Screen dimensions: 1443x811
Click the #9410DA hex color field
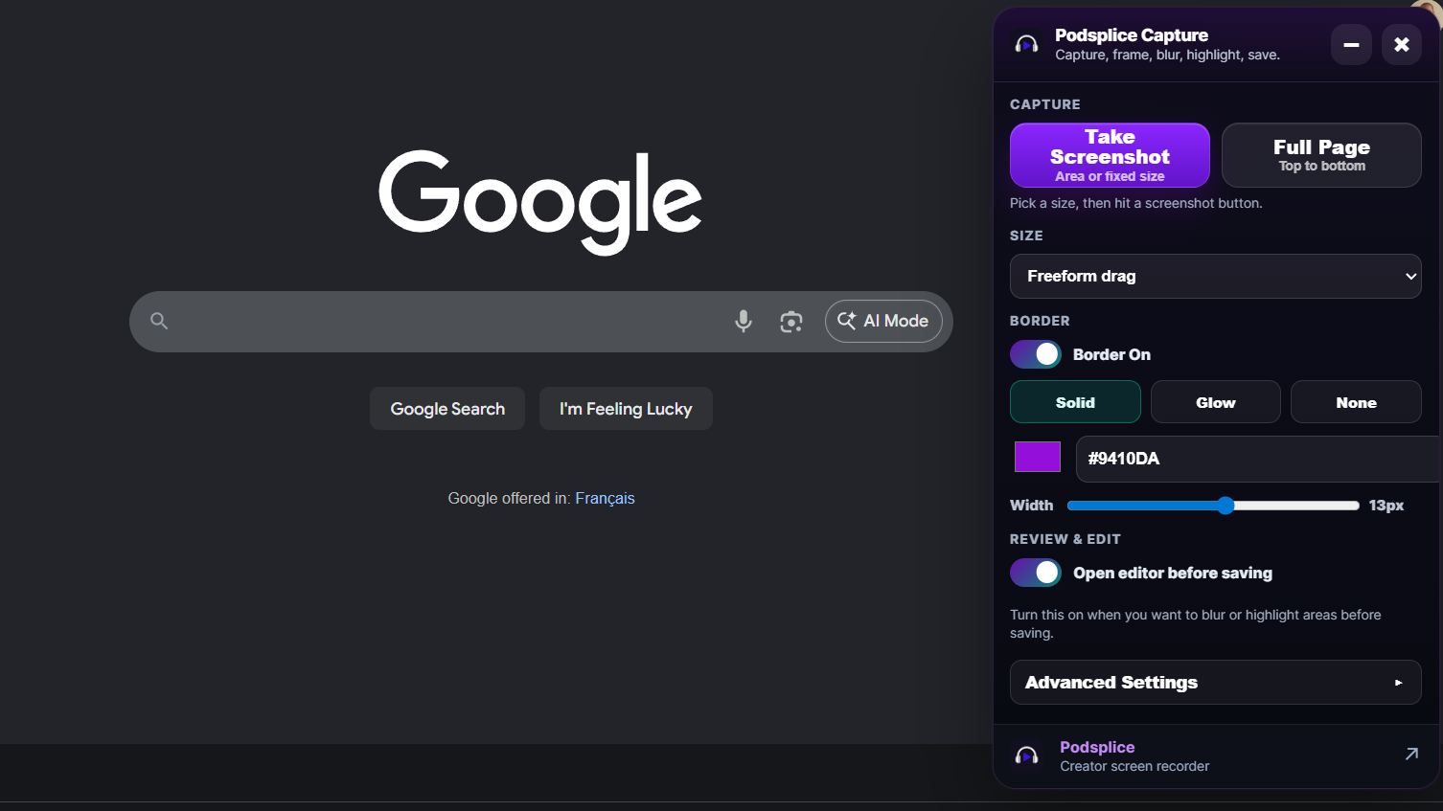(x=1258, y=459)
